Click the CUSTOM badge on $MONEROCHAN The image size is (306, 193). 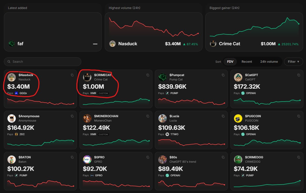(x=103, y=134)
